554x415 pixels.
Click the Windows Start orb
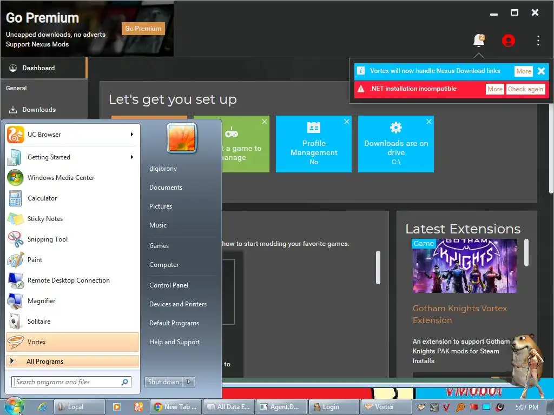[14, 406]
